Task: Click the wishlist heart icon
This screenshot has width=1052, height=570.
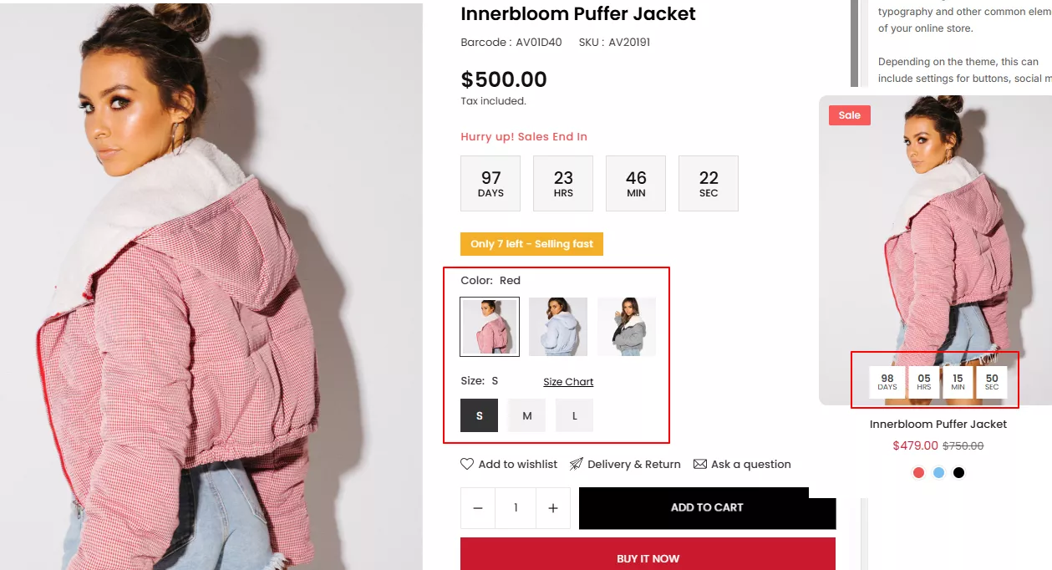Action: point(467,464)
